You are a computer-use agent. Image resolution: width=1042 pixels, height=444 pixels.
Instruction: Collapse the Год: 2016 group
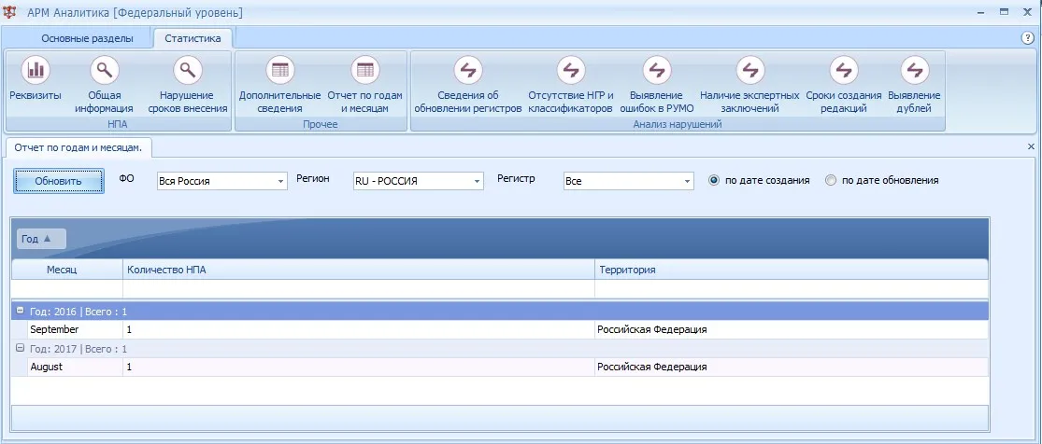click(21, 311)
